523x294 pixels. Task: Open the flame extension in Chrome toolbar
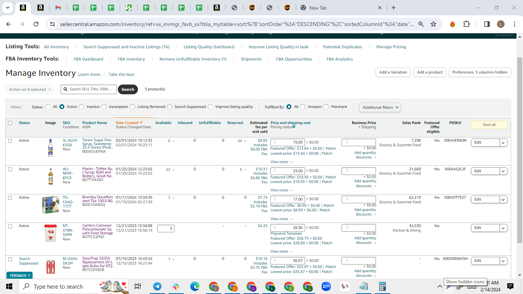coord(453,24)
